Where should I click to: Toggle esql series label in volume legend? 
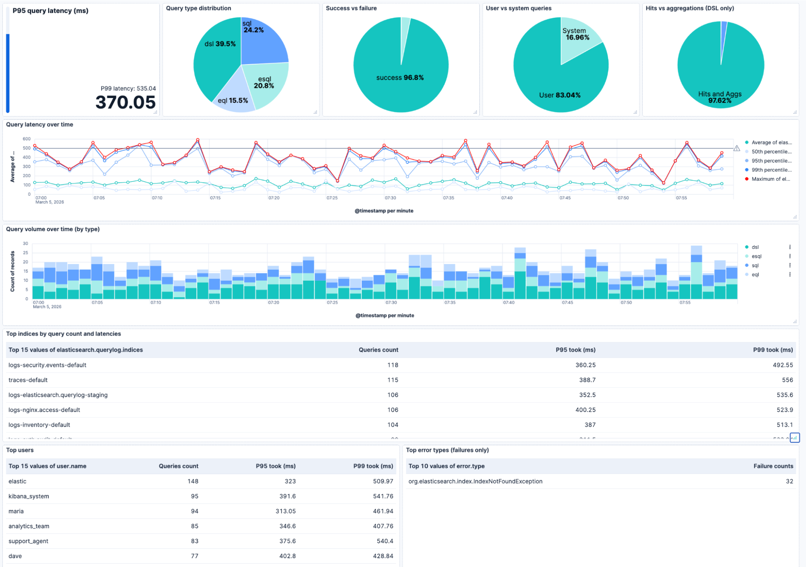(x=756, y=256)
